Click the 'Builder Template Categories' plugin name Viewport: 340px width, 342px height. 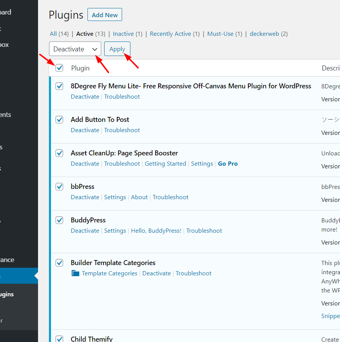pos(113,263)
